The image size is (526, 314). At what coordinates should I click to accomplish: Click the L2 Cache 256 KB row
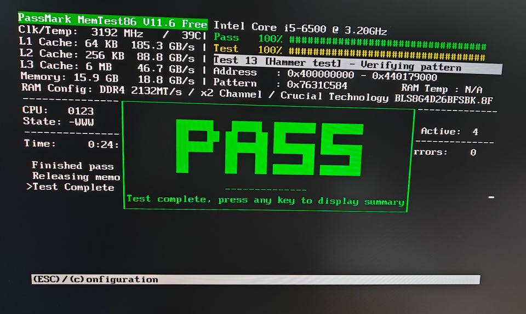[107, 56]
